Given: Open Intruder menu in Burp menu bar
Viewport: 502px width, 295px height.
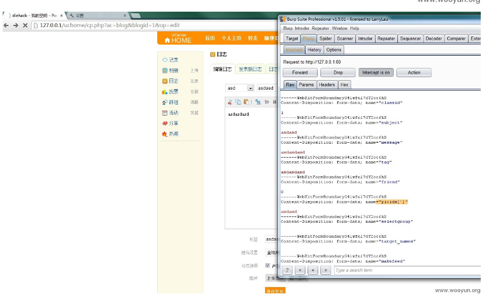Looking at the screenshot, I should click(x=302, y=29).
